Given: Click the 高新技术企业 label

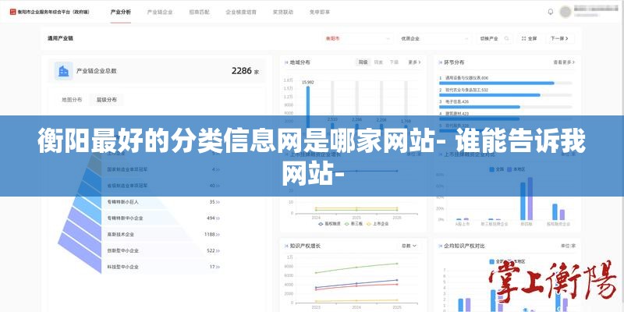Looking at the screenshot, I should point(121,235).
